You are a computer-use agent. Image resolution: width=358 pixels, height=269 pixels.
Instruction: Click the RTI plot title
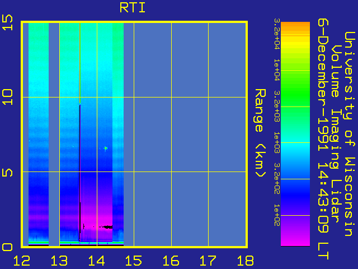point(133,7)
